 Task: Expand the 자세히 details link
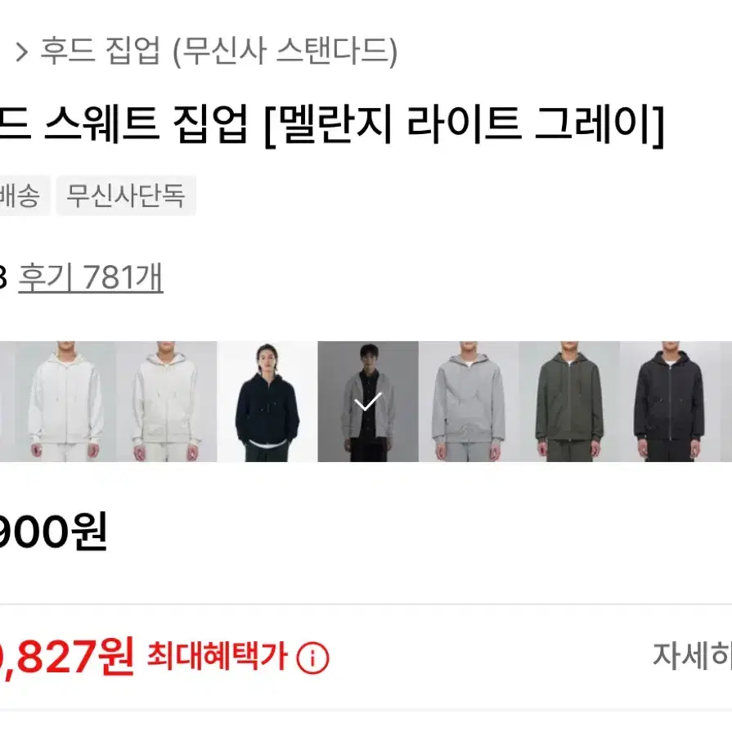(692, 655)
